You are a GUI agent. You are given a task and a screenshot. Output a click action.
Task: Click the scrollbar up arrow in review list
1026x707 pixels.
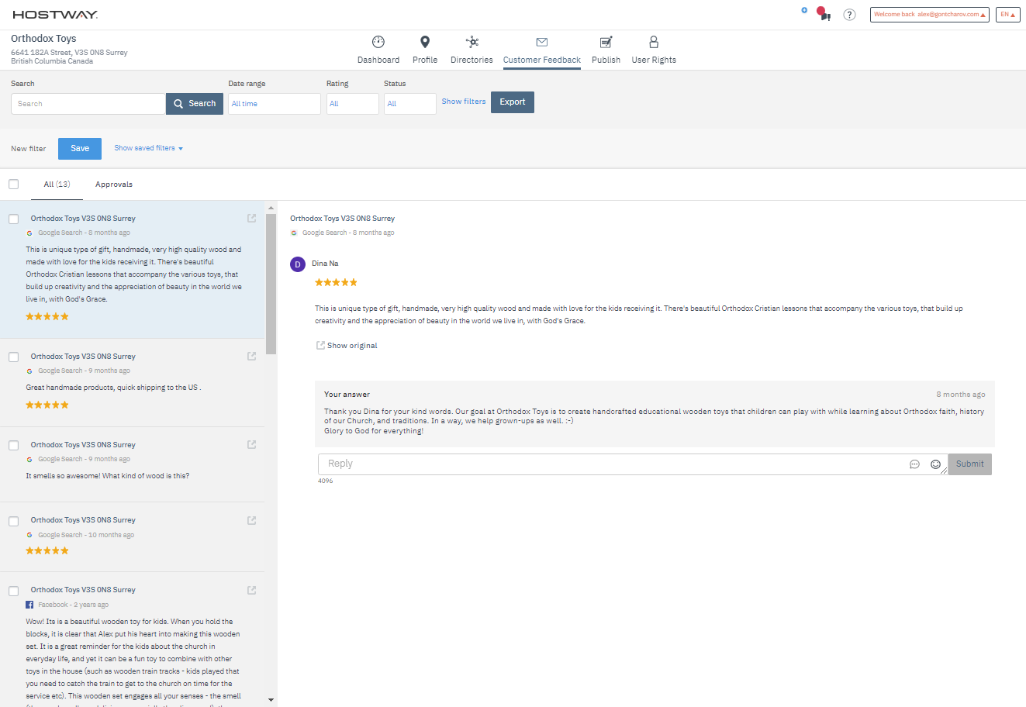[x=271, y=208]
